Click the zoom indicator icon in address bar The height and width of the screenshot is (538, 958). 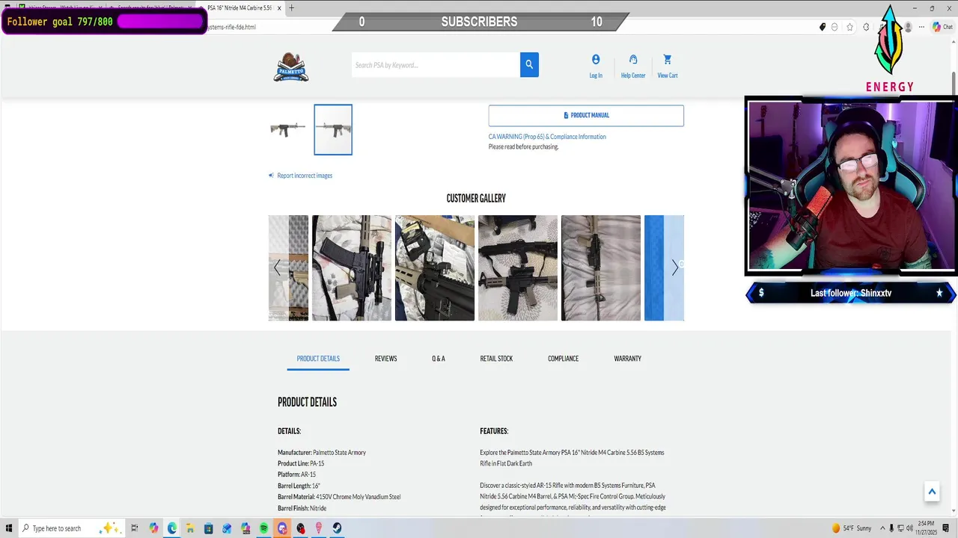click(x=835, y=27)
